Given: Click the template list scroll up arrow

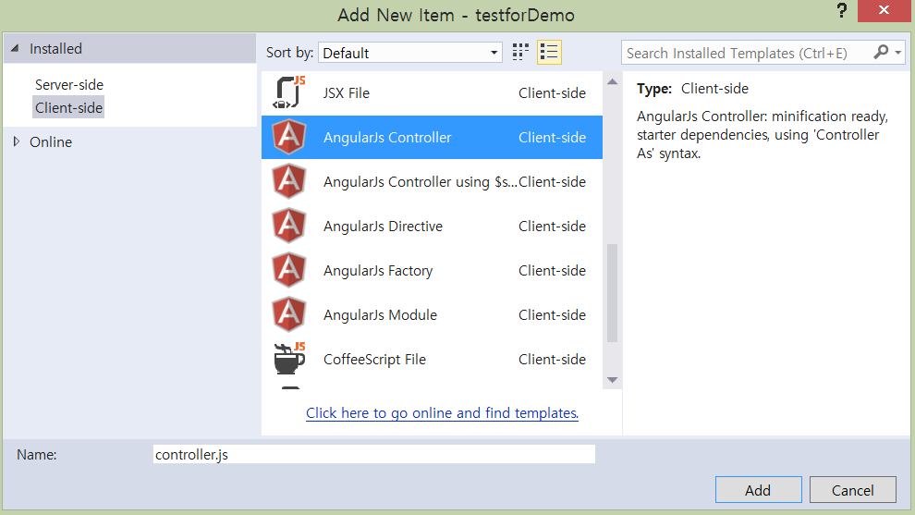Looking at the screenshot, I should 612,81.
